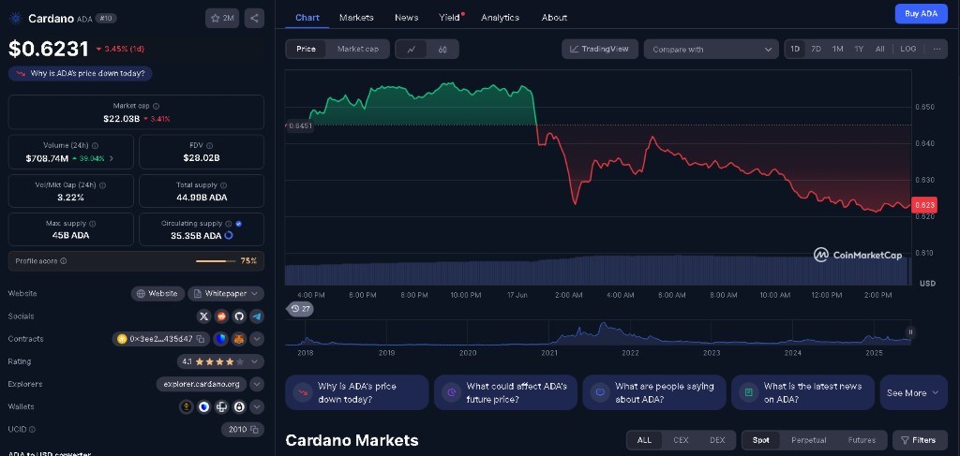Expand more explorers chevron

(x=257, y=384)
